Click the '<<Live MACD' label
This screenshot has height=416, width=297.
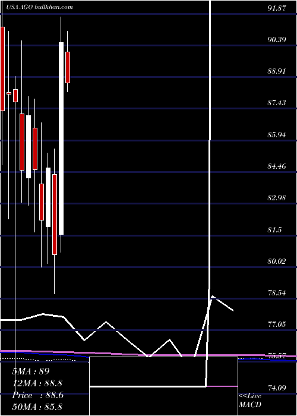pos(250,400)
